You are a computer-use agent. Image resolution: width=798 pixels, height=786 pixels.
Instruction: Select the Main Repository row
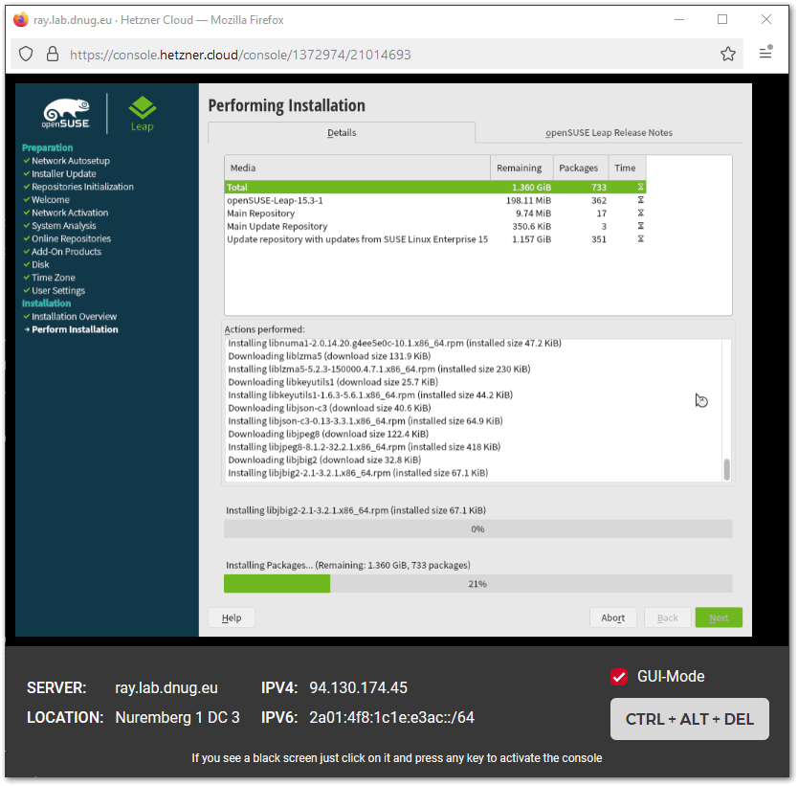tap(435, 213)
